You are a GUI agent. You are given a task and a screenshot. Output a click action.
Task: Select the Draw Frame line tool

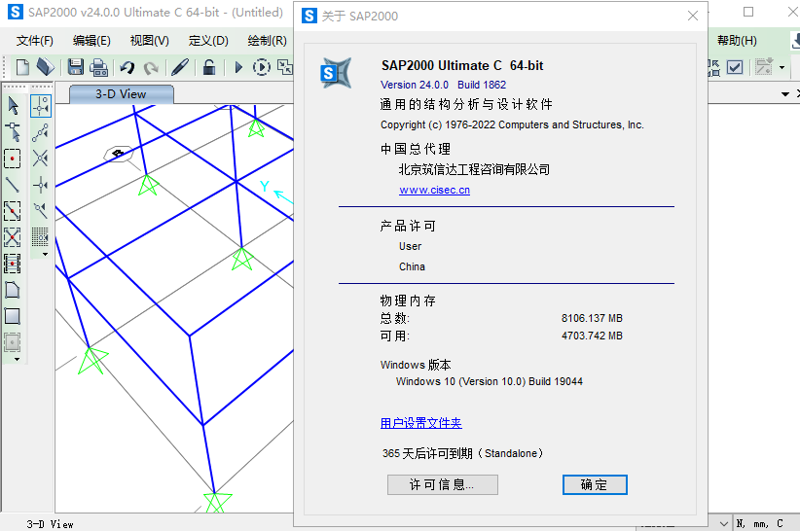point(13,185)
